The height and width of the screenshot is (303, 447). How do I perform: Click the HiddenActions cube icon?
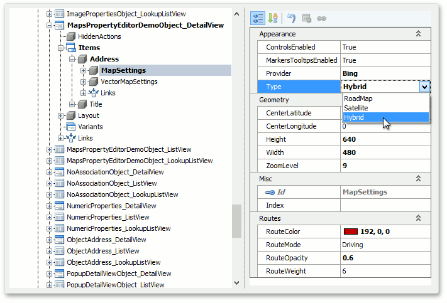click(71, 36)
